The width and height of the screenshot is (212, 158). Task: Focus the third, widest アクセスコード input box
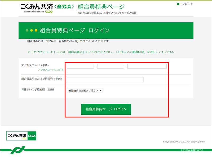tap(147, 66)
